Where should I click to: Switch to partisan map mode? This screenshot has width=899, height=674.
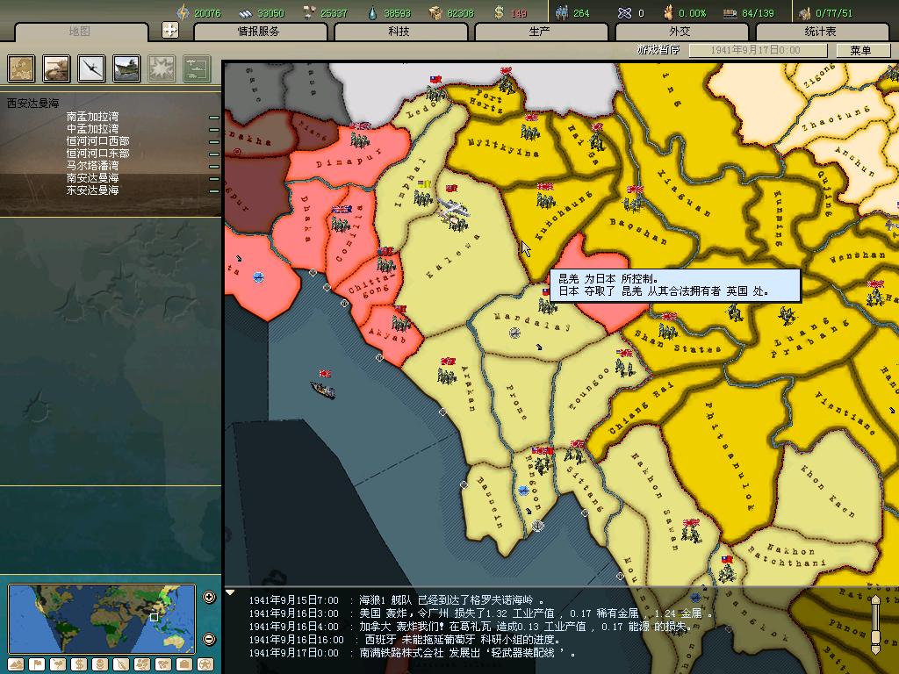point(121,664)
